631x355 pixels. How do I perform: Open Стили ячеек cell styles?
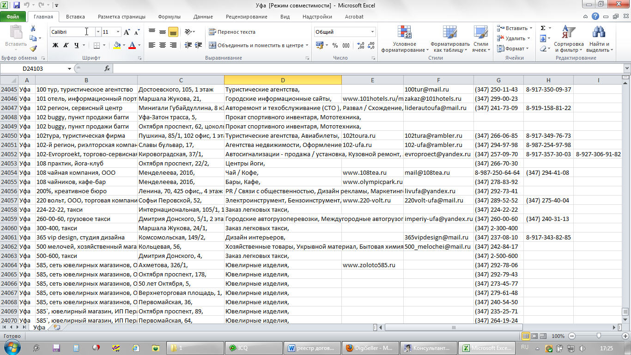tap(481, 39)
